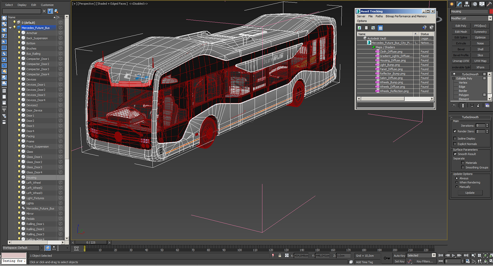Image resolution: width=493 pixels, height=266 pixels.
Task: Add the Unwrap UVW modifier button
Action: coord(461,61)
